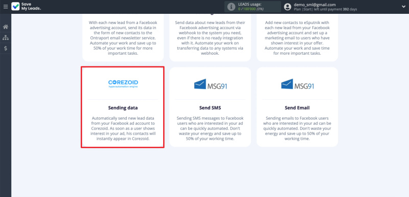This screenshot has height=197, width=409.
Task: Click plan text showing 392 days left
Action: 325,9
